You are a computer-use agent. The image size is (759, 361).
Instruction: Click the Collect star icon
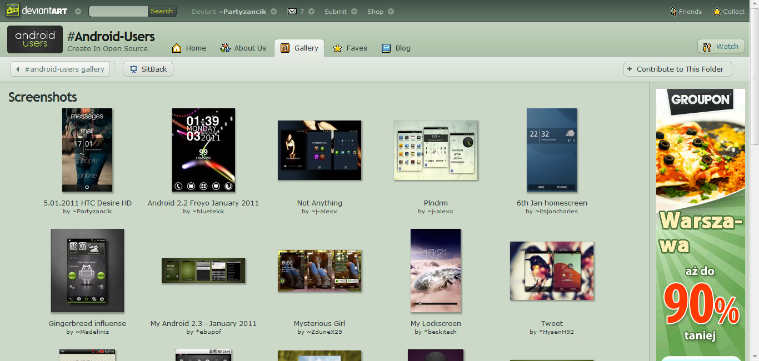(x=717, y=11)
